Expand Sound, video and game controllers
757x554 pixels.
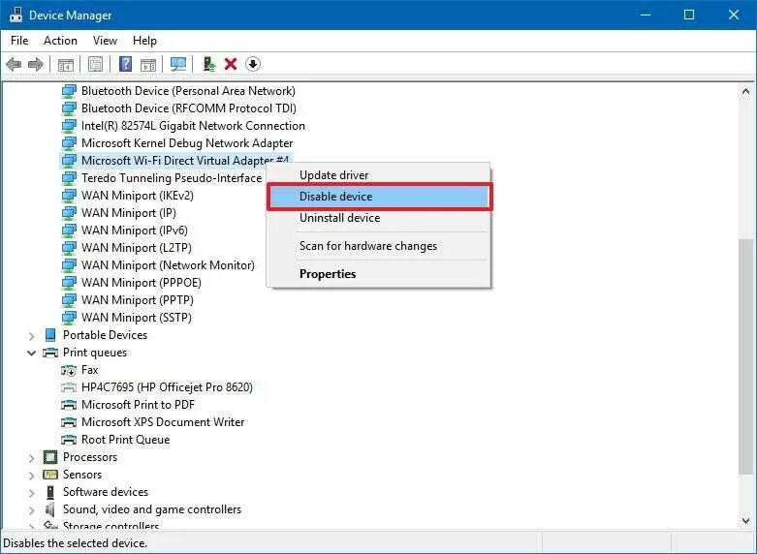31,509
